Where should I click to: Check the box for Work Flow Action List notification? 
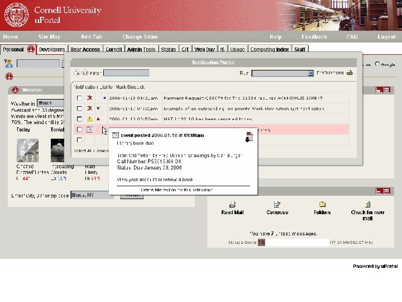coord(79,108)
